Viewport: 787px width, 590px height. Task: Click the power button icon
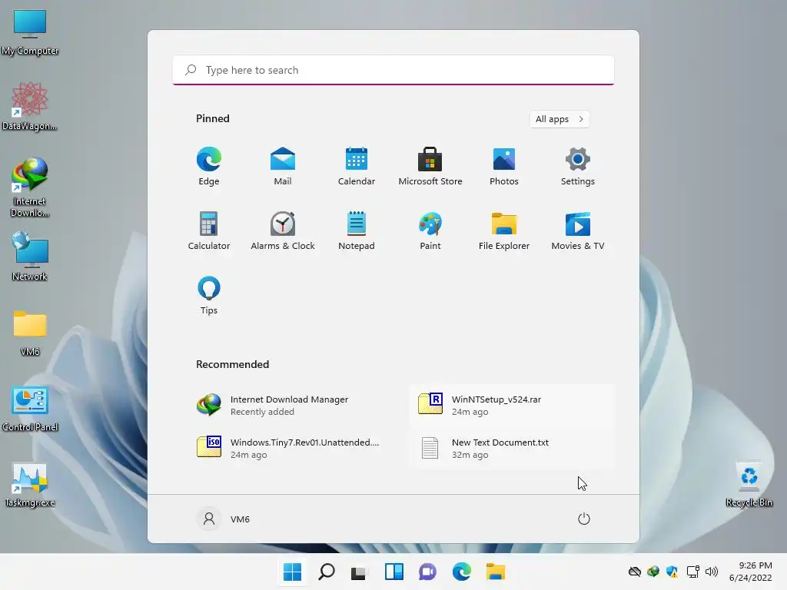(584, 519)
